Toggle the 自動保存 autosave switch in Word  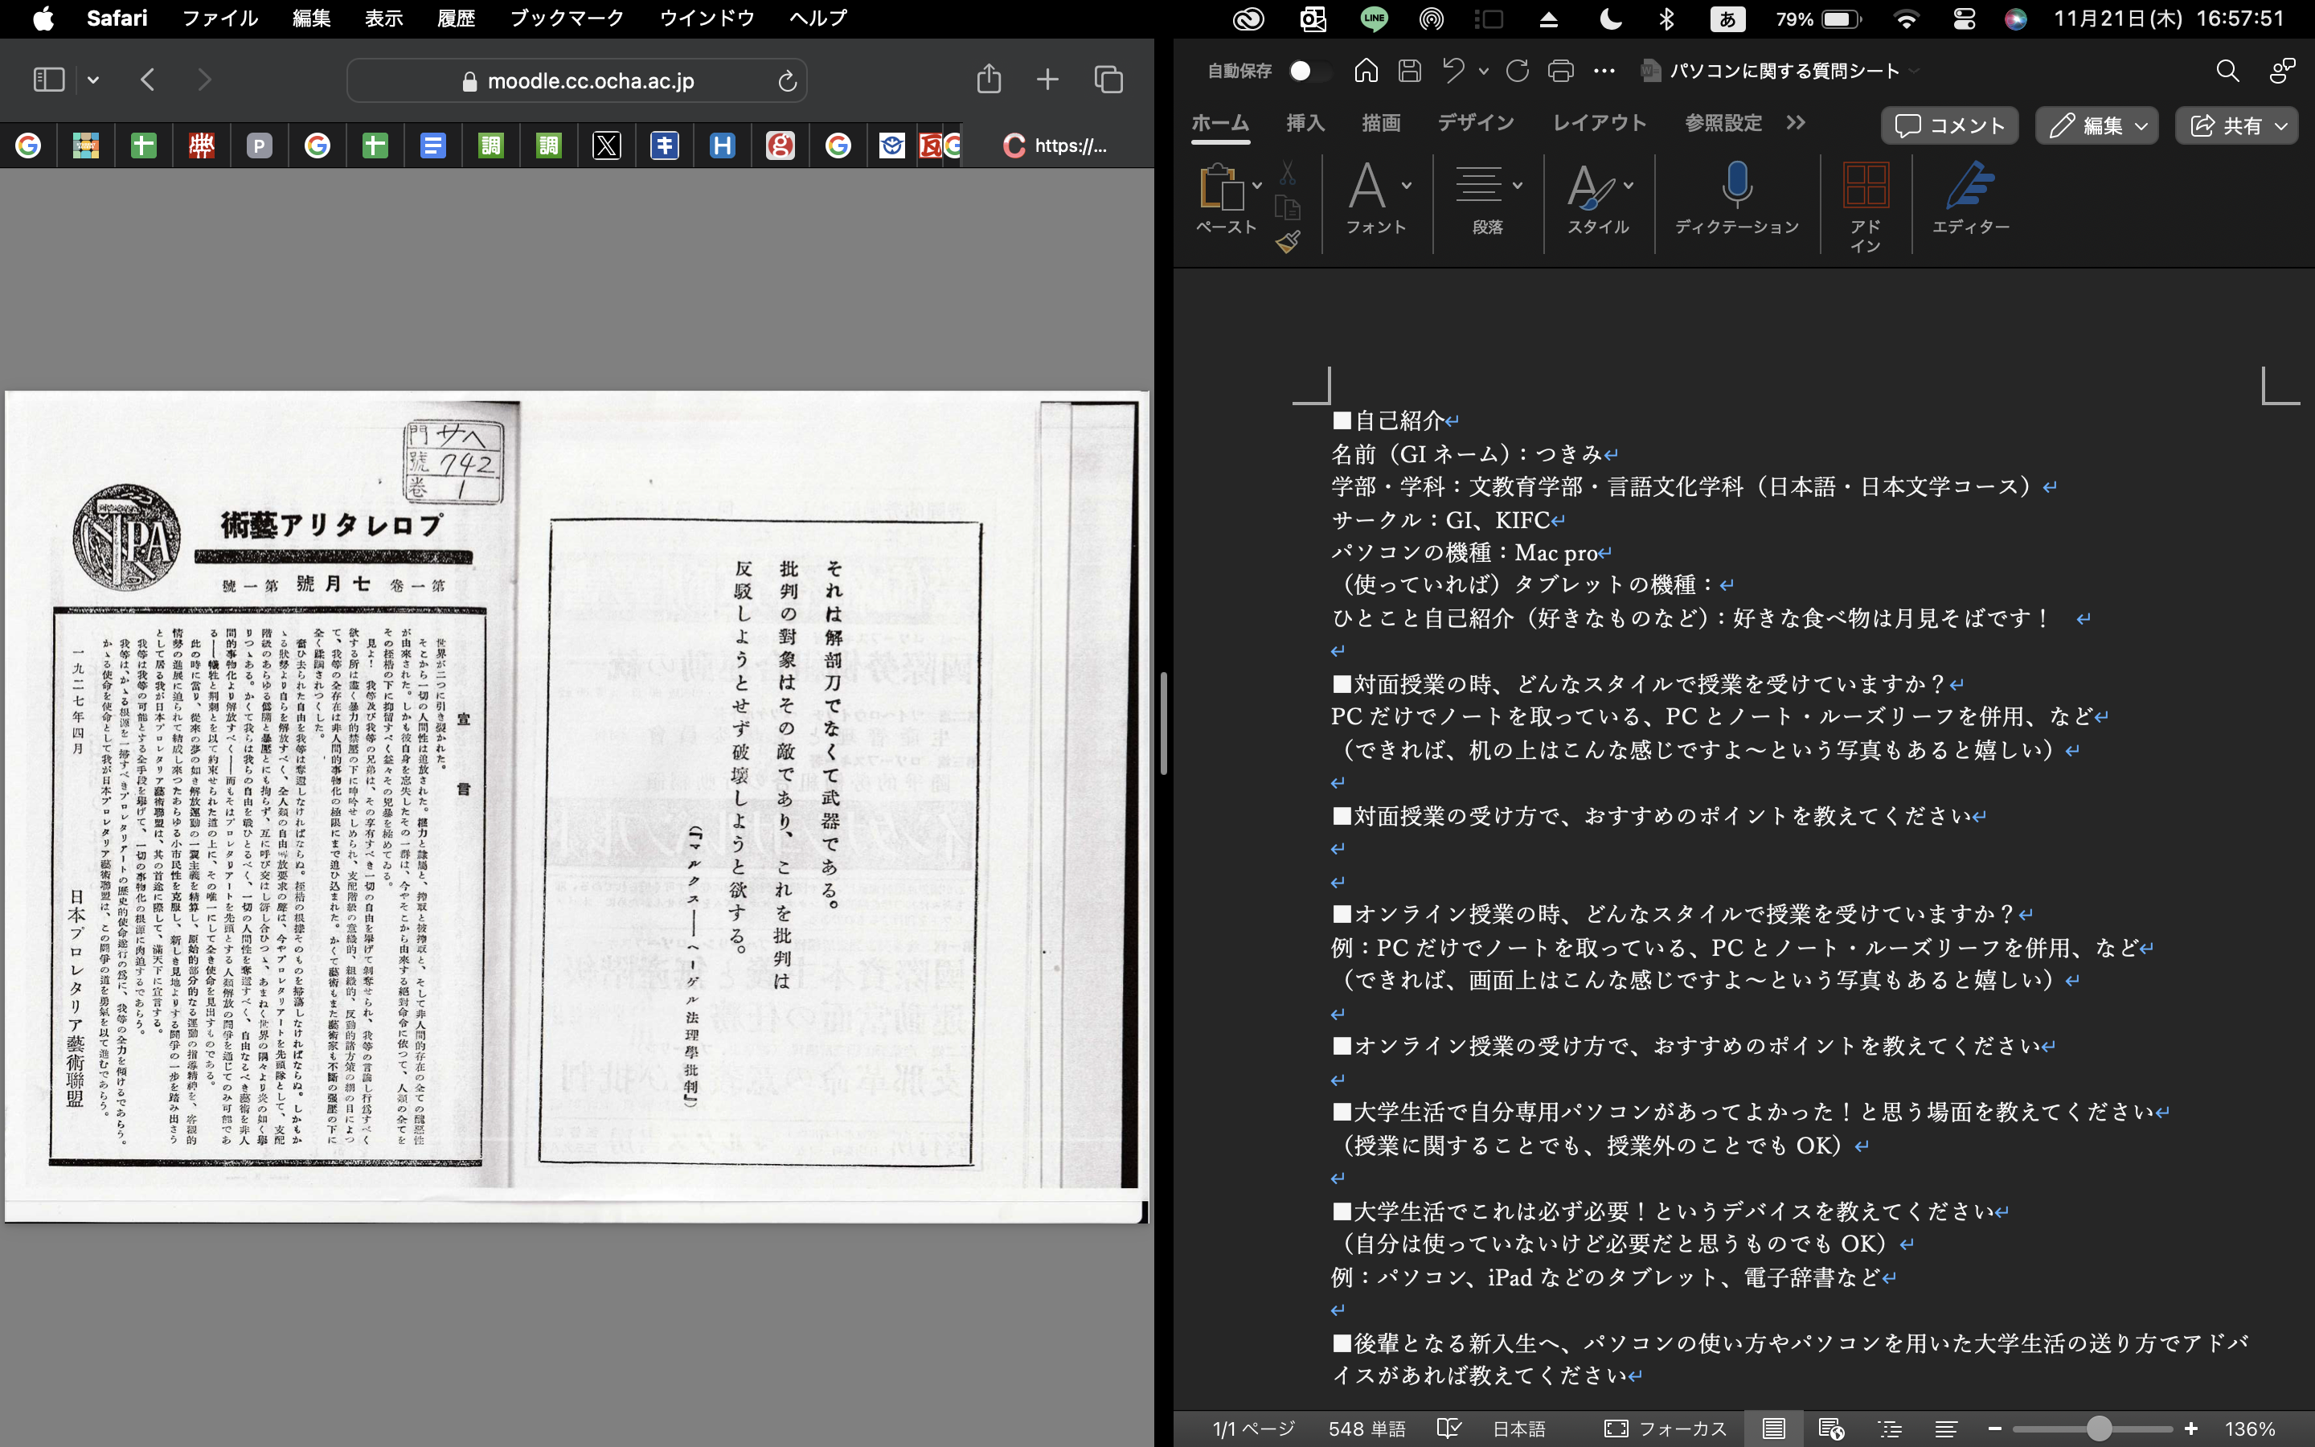[x=1307, y=71]
